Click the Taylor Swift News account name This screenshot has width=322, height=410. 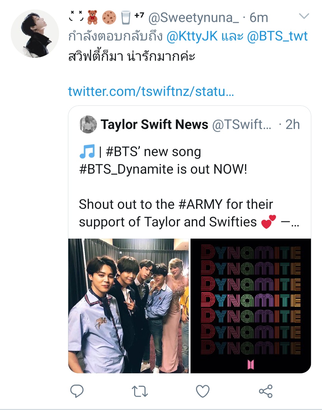coord(154,125)
